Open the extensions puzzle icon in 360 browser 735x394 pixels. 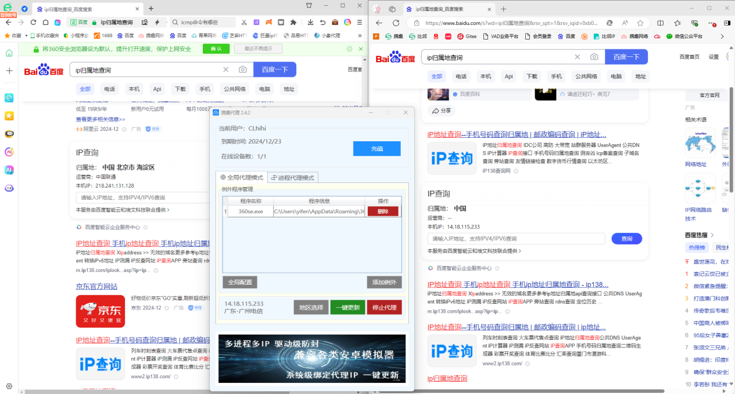coord(293,22)
